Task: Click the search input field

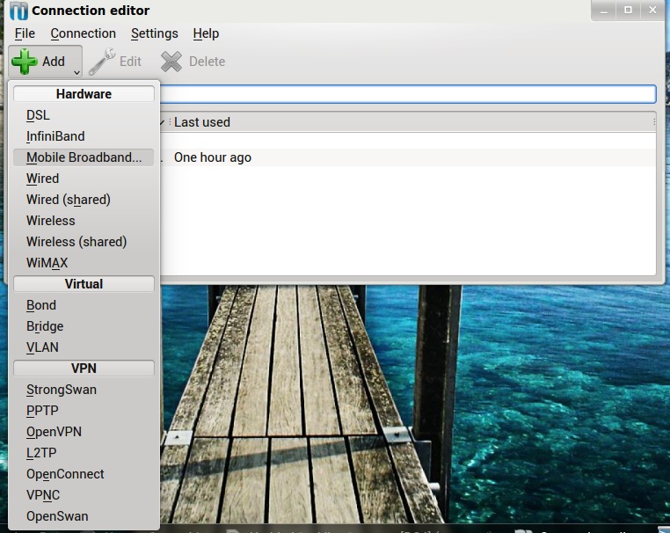Action: (x=407, y=94)
